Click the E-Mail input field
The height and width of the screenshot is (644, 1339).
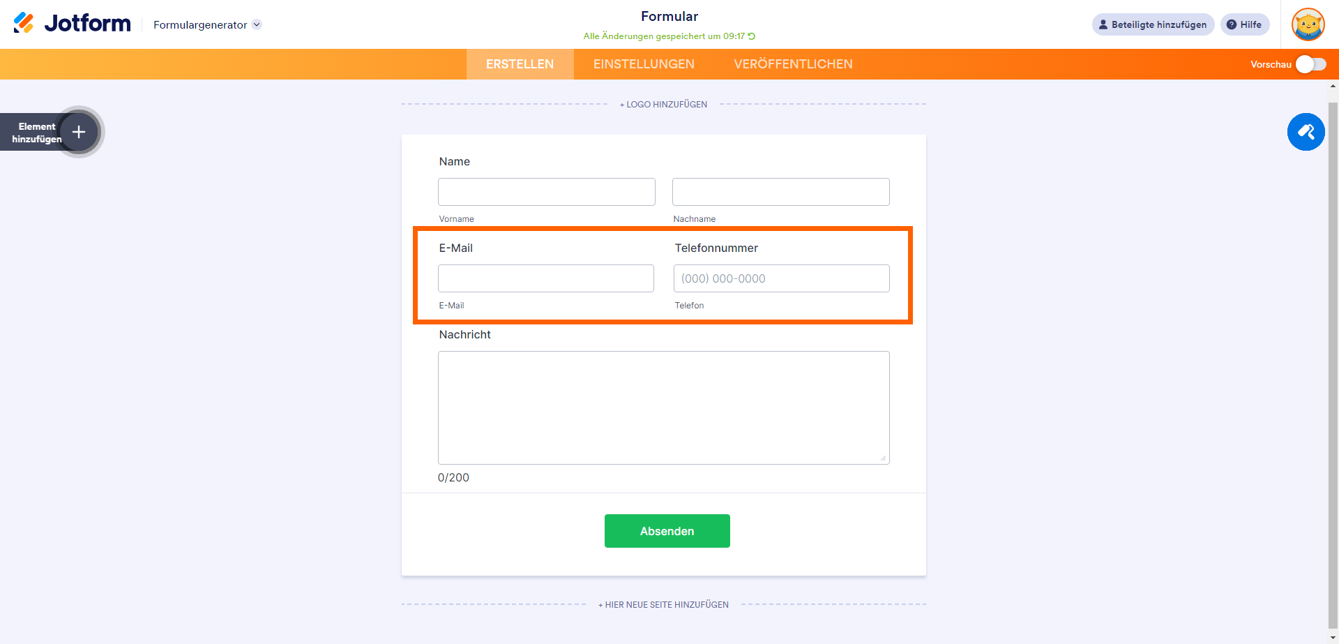(x=545, y=278)
